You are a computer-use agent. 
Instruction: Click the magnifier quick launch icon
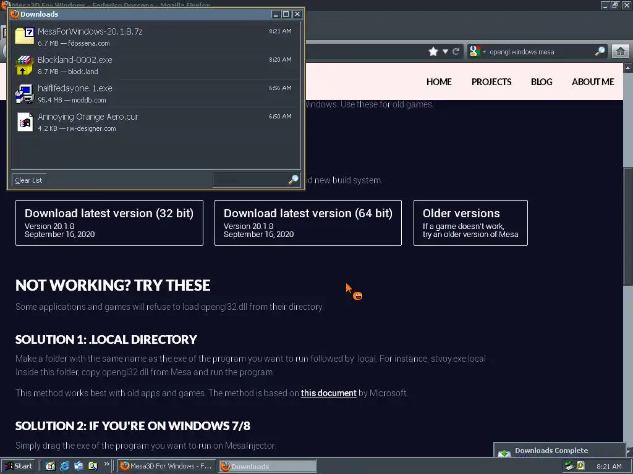point(93,466)
